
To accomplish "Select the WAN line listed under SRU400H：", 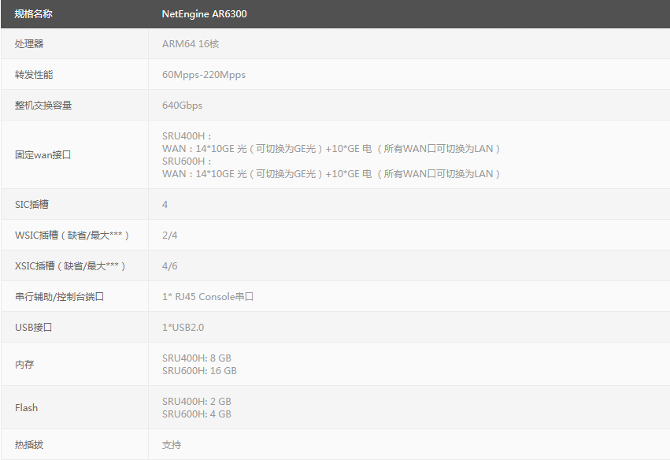I will (x=331, y=148).
